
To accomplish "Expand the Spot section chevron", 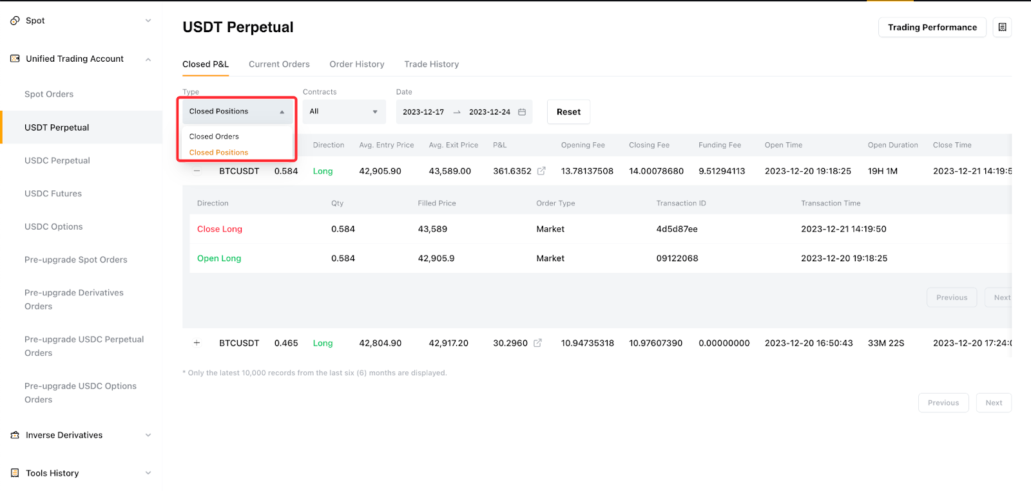I will click(x=148, y=21).
